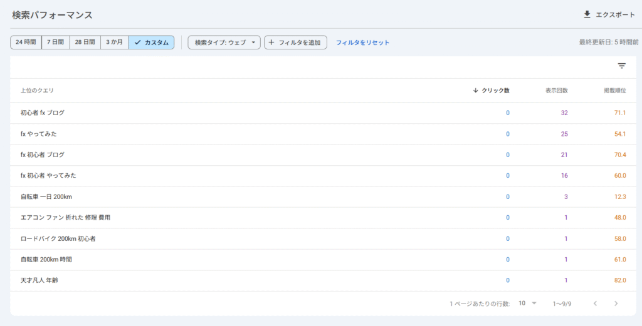Sort by 掲載順位 column header
The height and width of the screenshot is (326, 642).
tap(614, 91)
